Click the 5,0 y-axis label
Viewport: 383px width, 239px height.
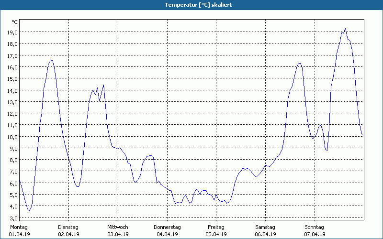click(x=13, y=195)
